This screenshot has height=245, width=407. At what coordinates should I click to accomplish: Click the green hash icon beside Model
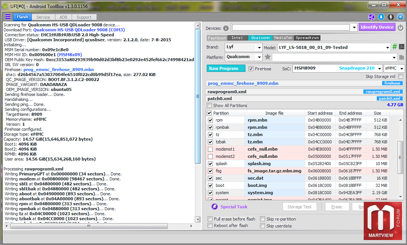click(x=394, y=47)
